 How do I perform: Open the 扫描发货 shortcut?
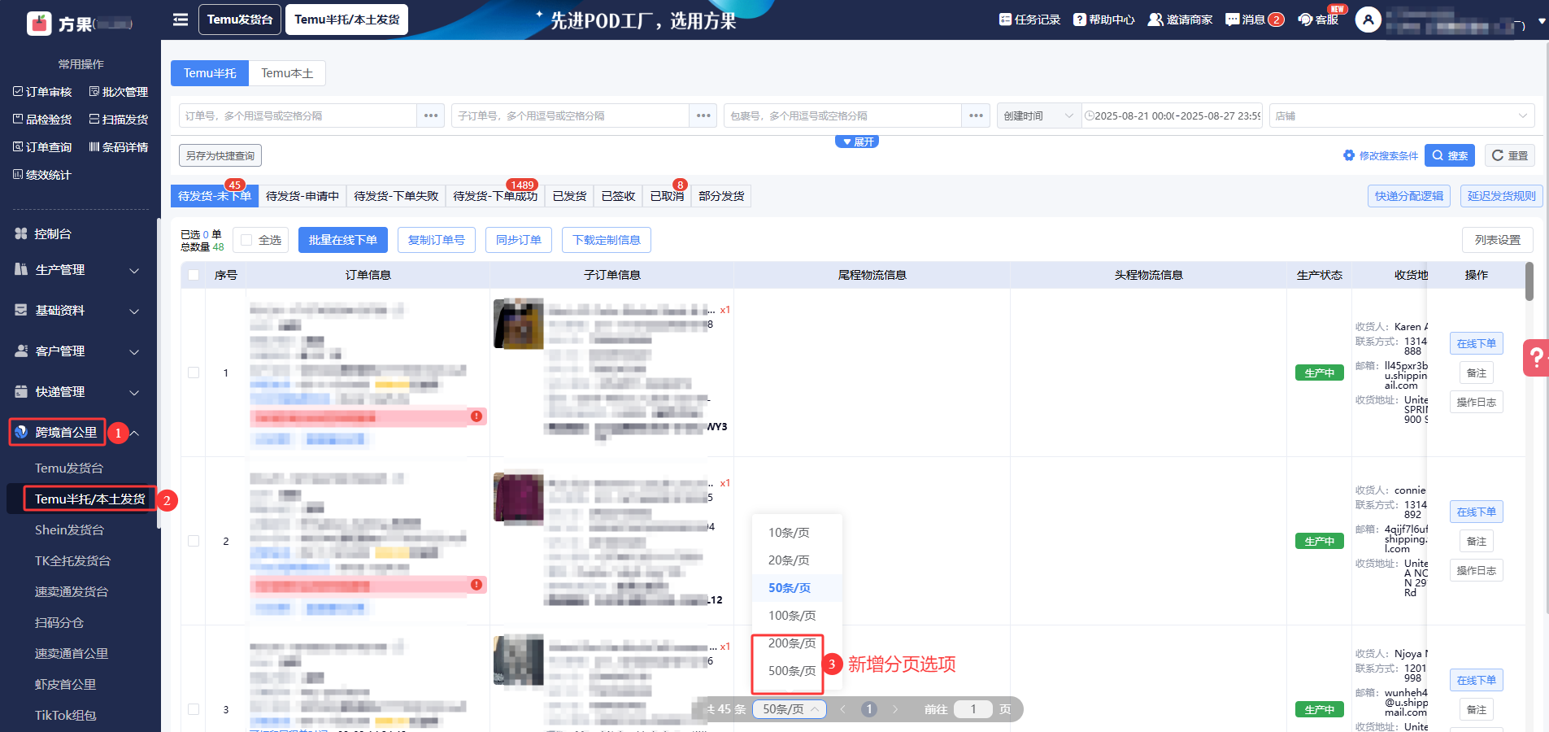[119, 120]
